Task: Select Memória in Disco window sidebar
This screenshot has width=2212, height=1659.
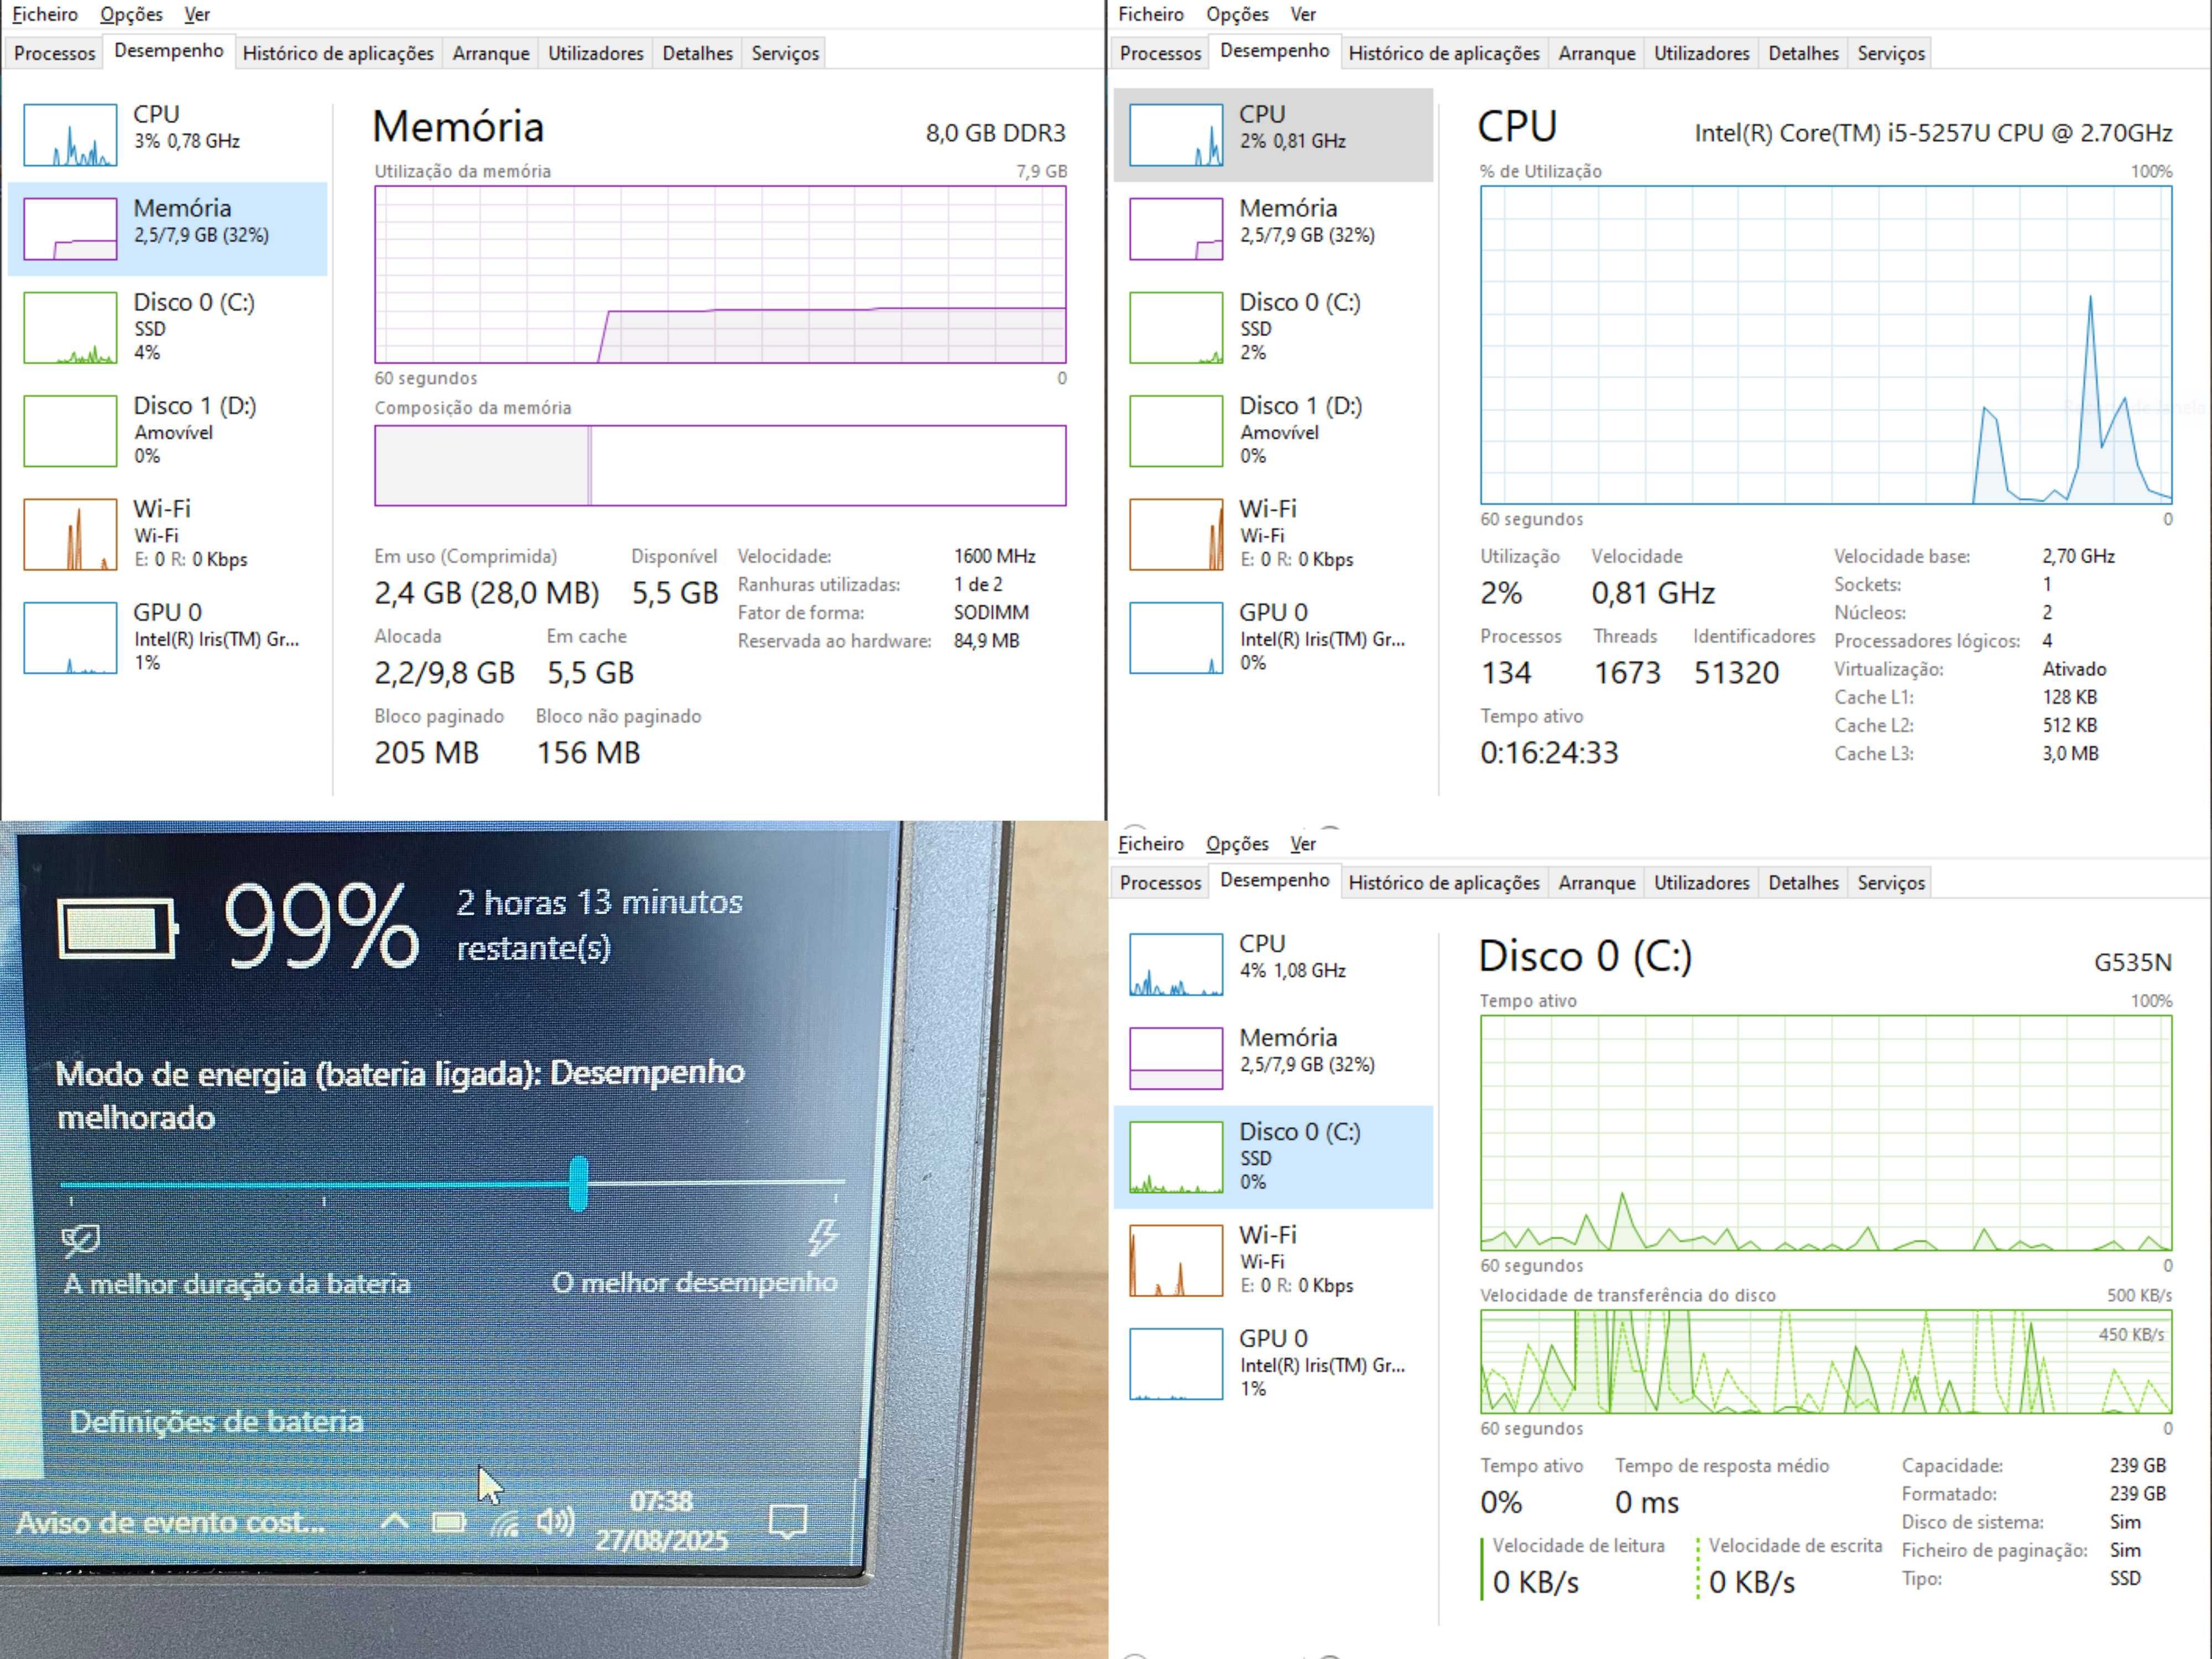Action: point(1273,1058)
